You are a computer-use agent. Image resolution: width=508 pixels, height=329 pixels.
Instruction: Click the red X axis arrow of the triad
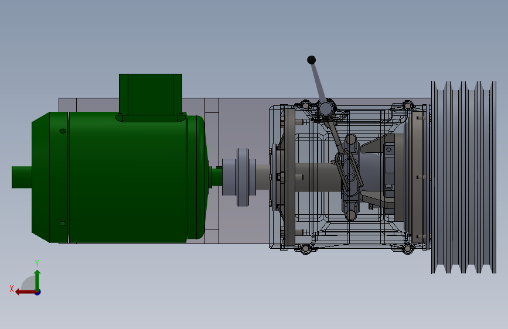coord(26,292)
